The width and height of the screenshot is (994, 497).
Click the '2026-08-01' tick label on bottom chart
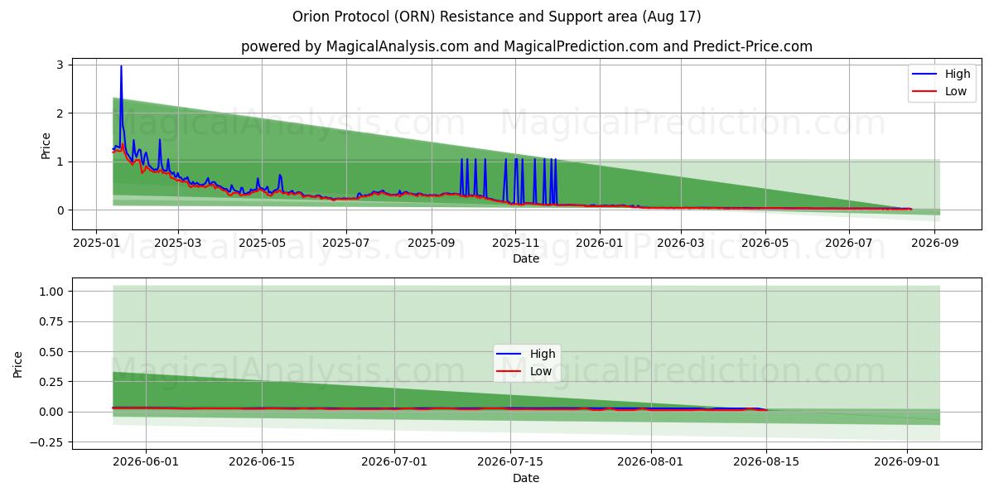(x=652, y=462)
